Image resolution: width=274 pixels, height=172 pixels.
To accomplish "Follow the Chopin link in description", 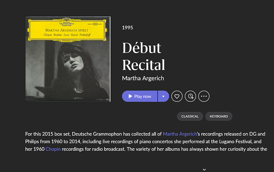I will tap(53, 149).
